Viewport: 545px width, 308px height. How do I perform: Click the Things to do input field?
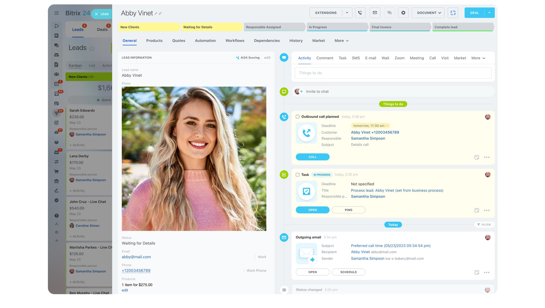click(x=393, y=73)
